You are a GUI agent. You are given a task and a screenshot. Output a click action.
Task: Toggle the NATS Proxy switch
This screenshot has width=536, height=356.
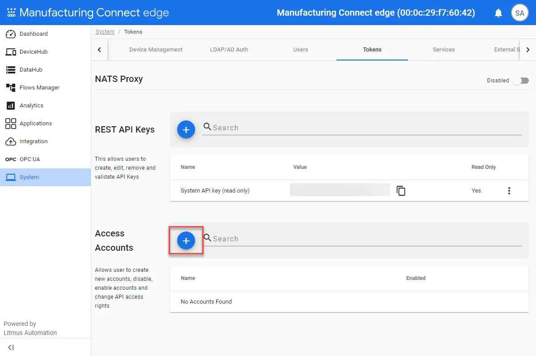521,81
